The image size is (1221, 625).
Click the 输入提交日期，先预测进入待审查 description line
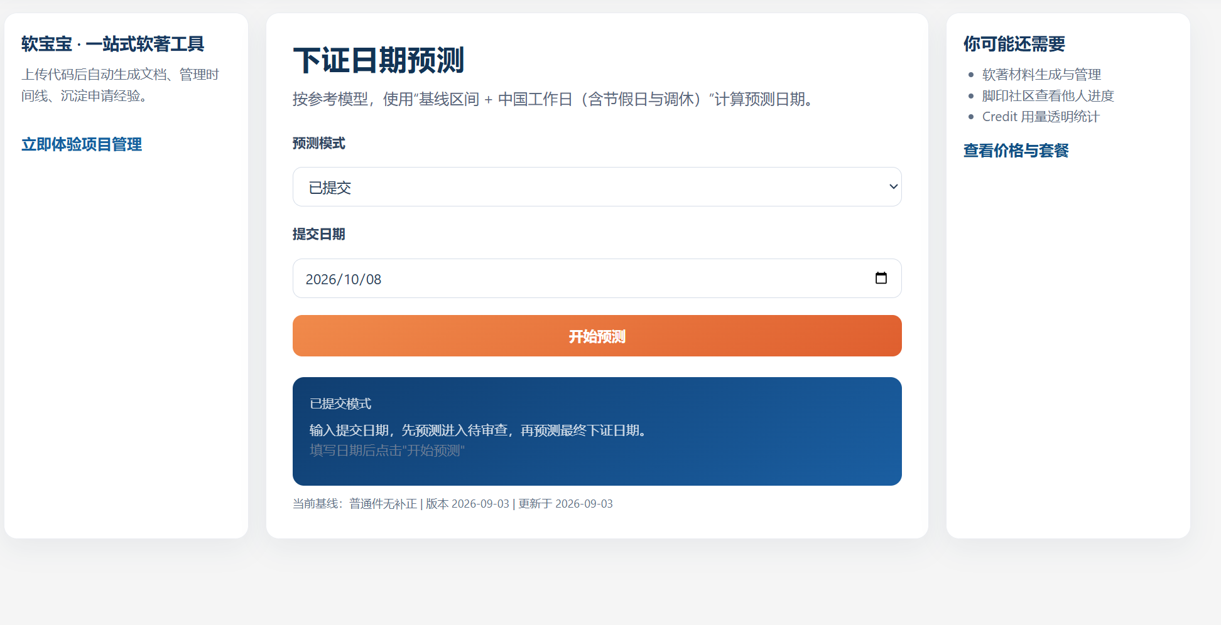click(x=480, y=430)
